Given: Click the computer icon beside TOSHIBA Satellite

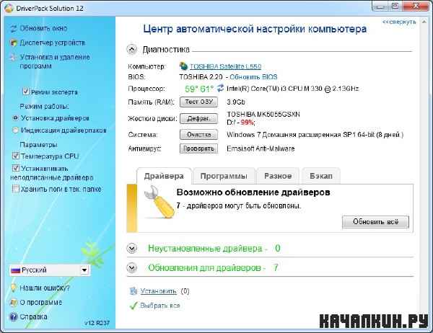Looking at the screenshot, I should coord(183,66).
